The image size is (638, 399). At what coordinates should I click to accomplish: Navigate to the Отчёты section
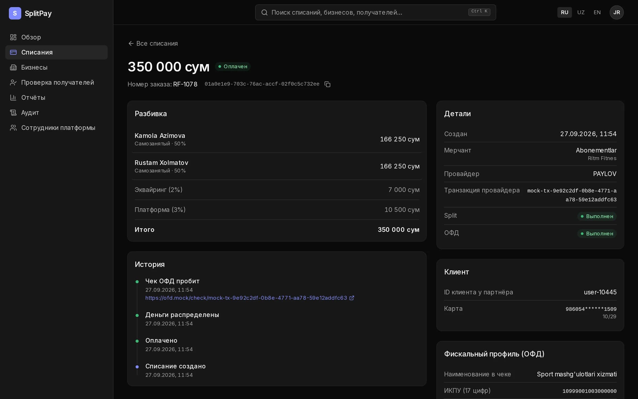(56, 98)
